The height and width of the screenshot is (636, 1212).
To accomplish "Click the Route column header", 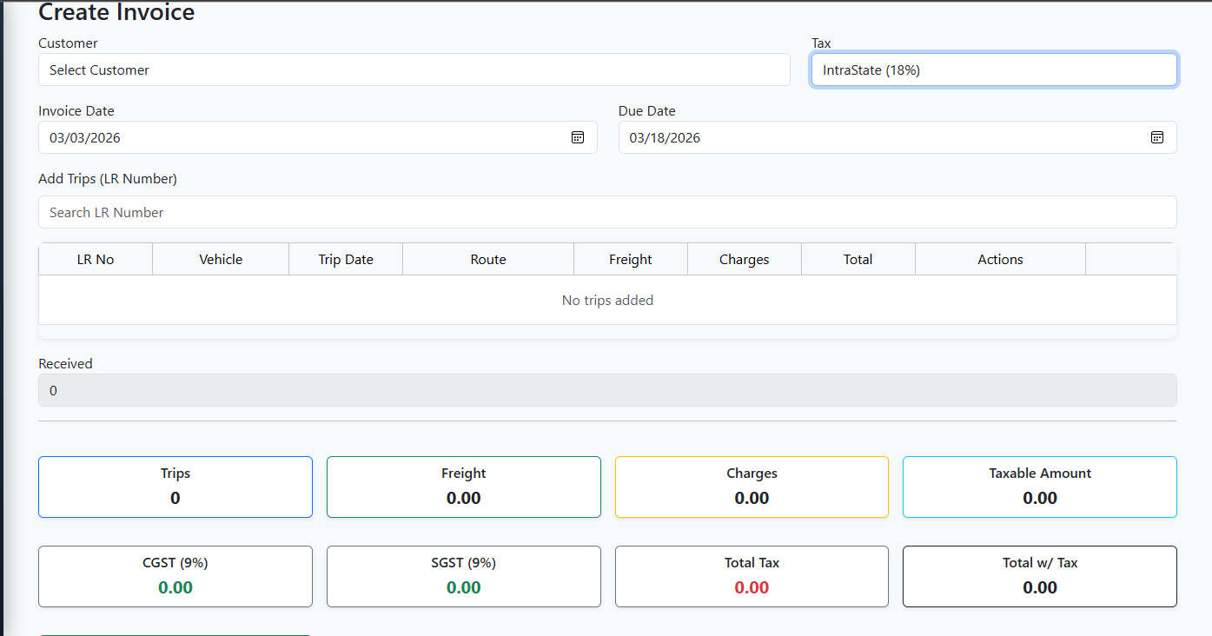I will [488, 259].
